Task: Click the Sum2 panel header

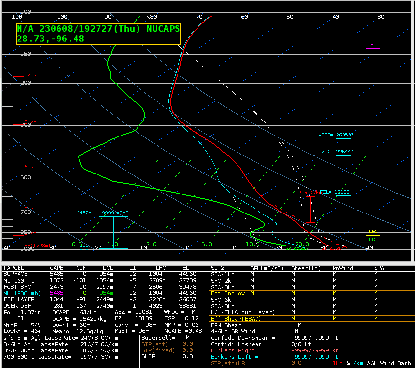Action: [x=217, y=268]
